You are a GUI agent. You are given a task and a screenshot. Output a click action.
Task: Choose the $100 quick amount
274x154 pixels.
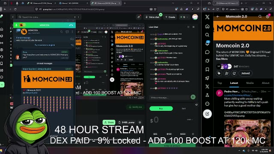[x=169, y=134]
